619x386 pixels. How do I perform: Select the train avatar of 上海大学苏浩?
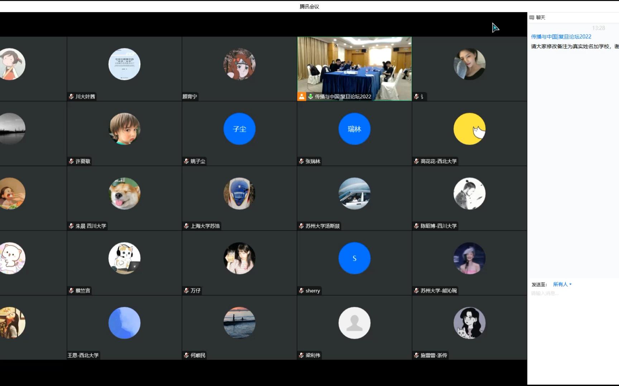point(239,193)
